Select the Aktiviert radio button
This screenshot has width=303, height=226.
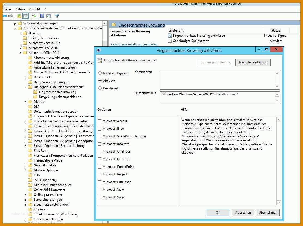100,81
